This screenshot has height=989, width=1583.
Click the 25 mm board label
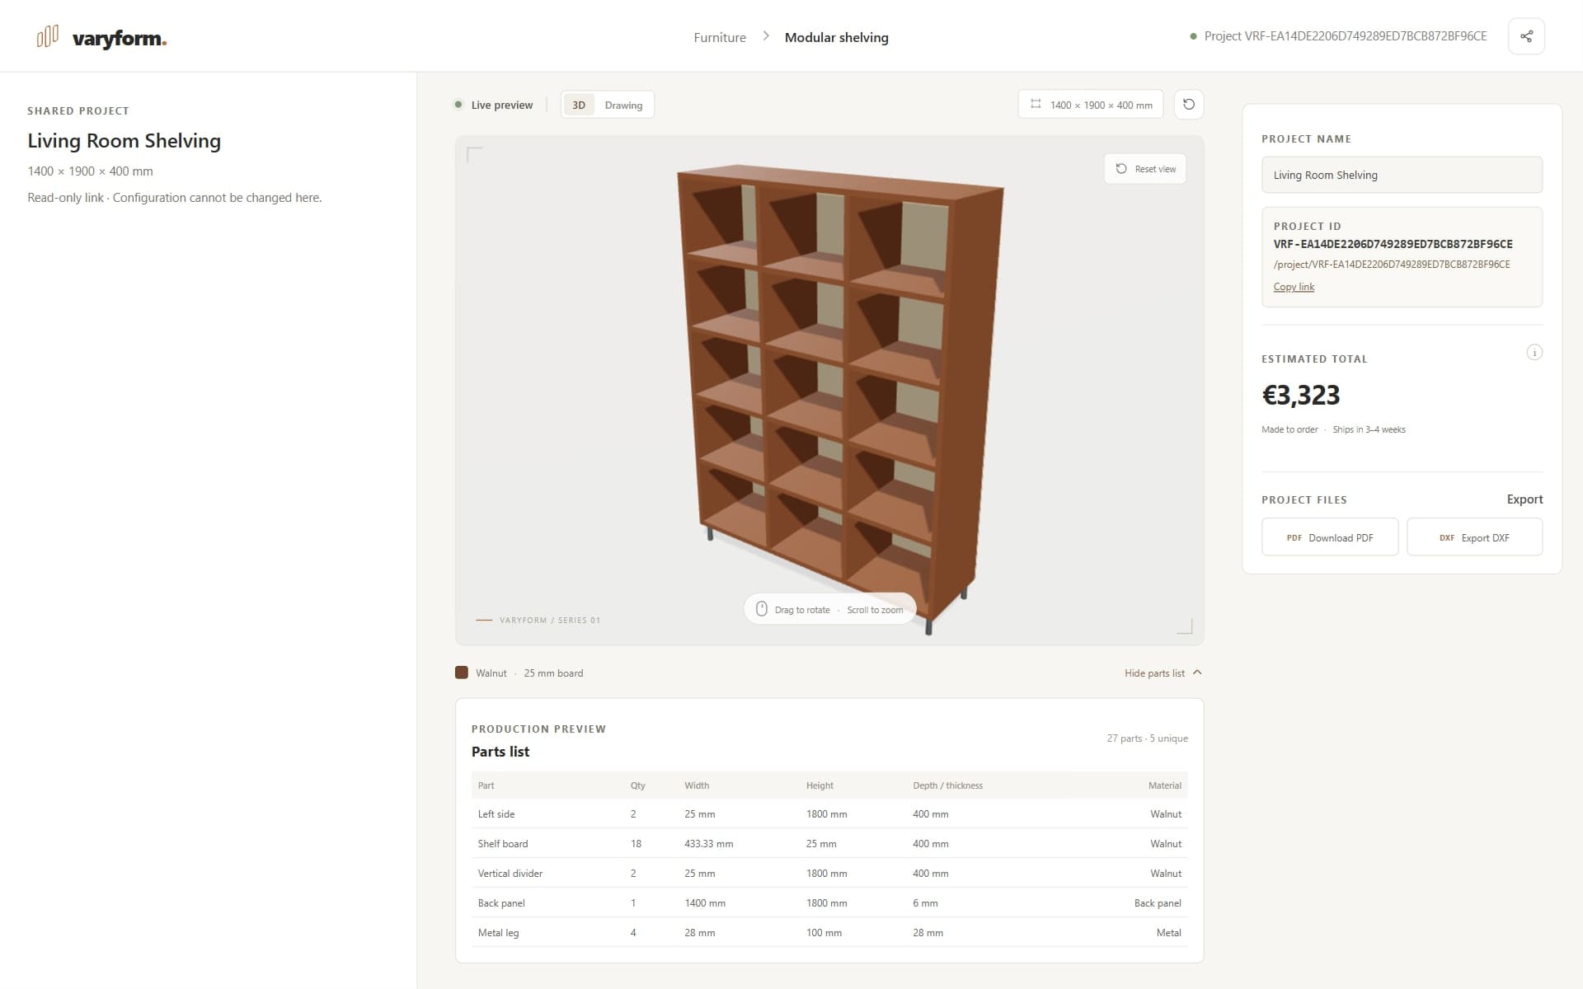coord(553,673)
